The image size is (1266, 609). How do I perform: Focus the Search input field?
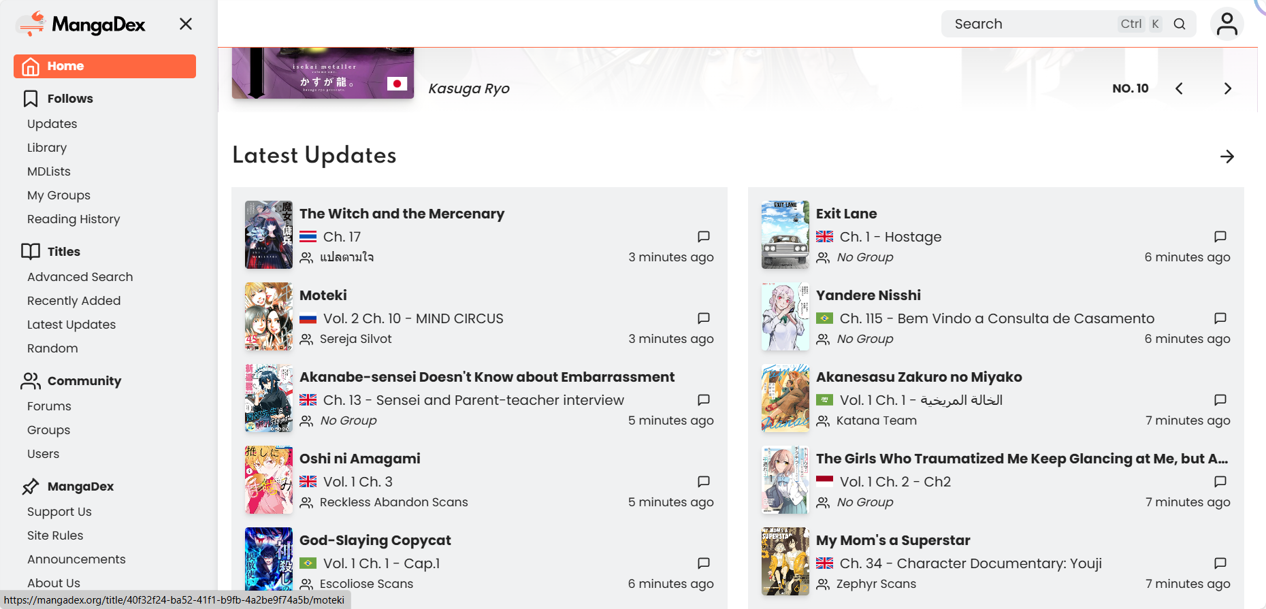1069,24
